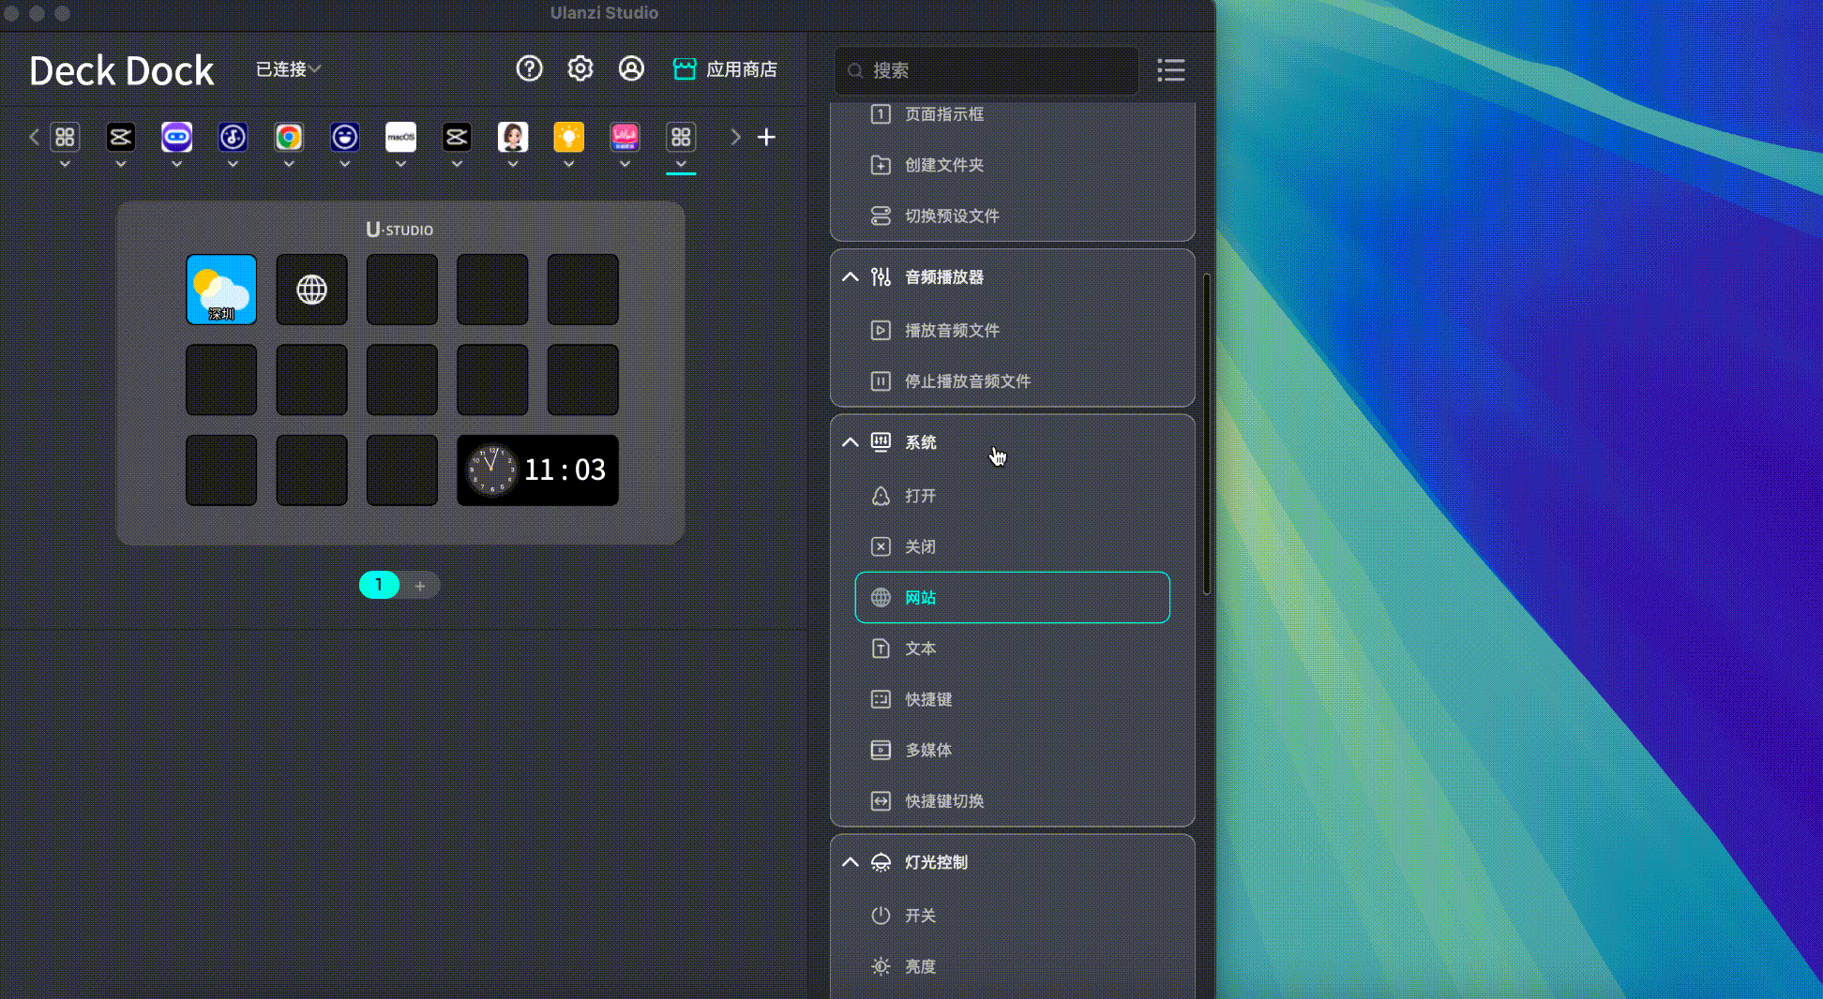Select the Chrome profile icon
Image resolution: width=1823 pixels, height=999 pixels.
289,138
